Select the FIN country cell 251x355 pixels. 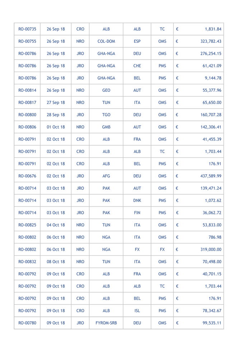(x=137, y=213)
